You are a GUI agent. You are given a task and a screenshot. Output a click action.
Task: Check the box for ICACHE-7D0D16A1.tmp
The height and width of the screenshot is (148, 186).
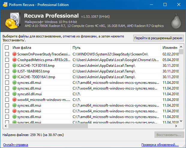[7, 77]
